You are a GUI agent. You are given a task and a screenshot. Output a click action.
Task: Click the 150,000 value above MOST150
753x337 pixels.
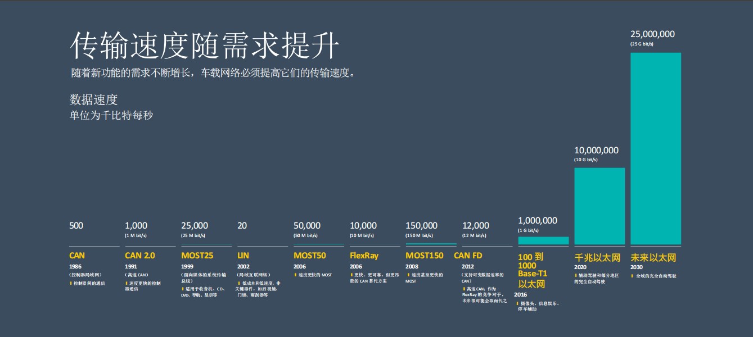(x=421, y=226)
